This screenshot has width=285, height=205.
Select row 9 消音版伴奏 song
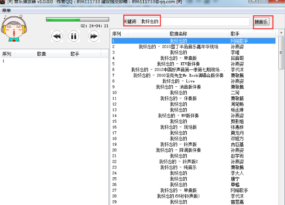pyautogui.click(x=194, y=87)
